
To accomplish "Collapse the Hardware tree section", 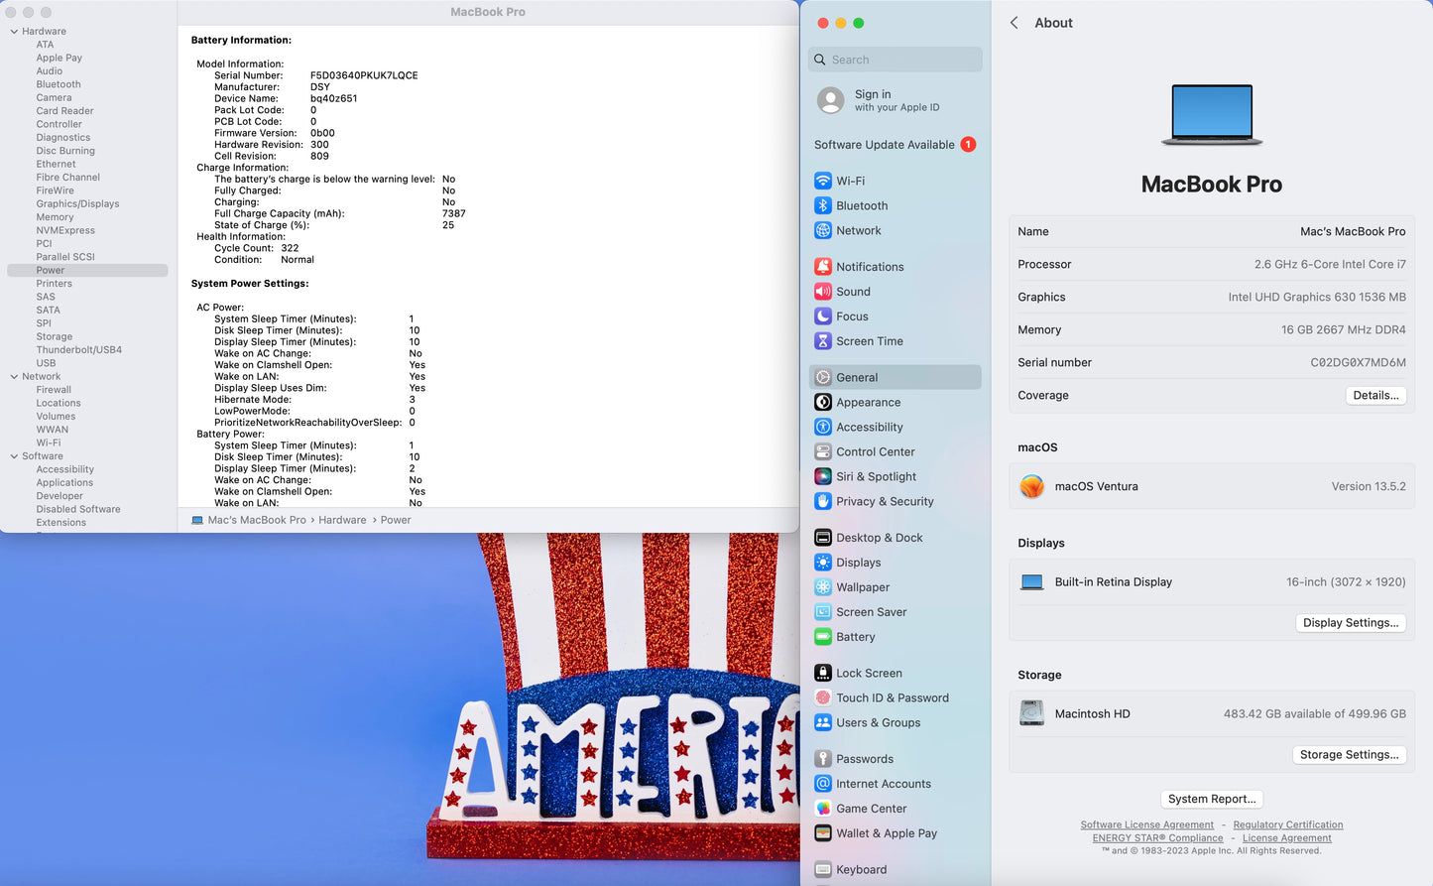I will click(14, 32).
